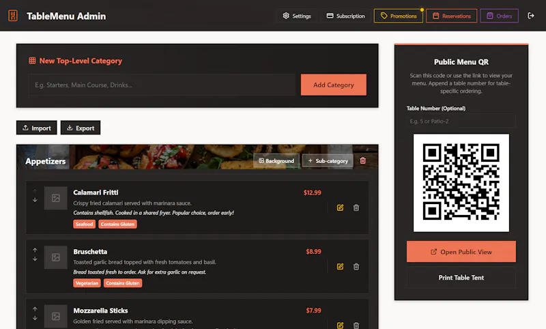Click the $12.99 price

313,192
